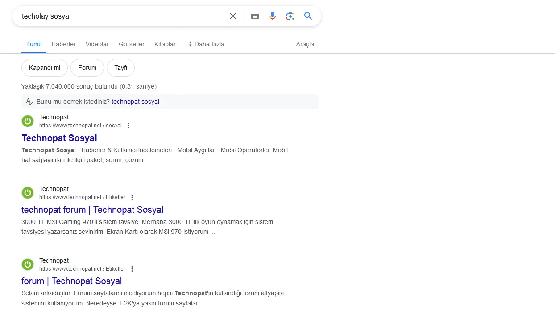
Task: Switch to the Haberler tab
Action: click(x=64, y=44)
